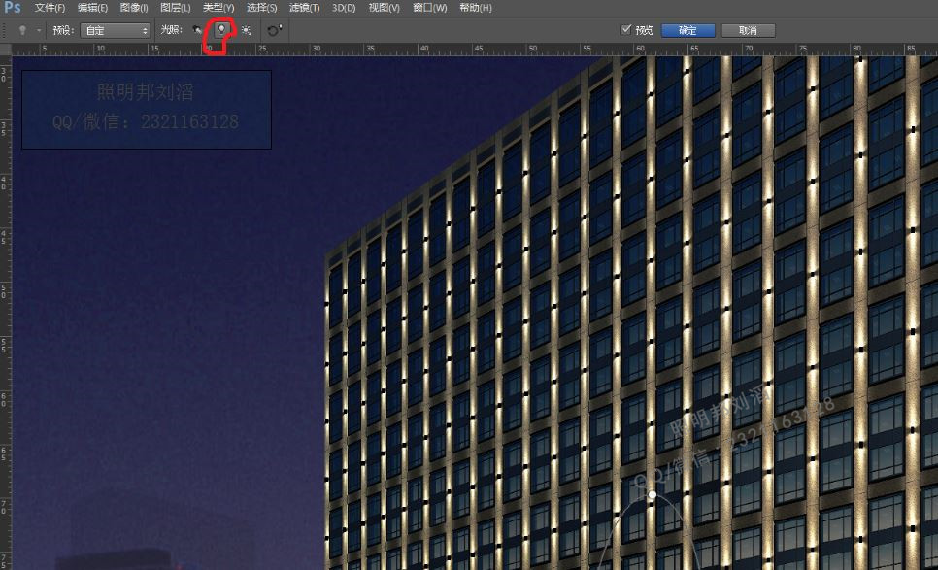The height and width of the screenshot is (570, 938).
Task: Open the 文件(F) menu
Action: [50, 8]
